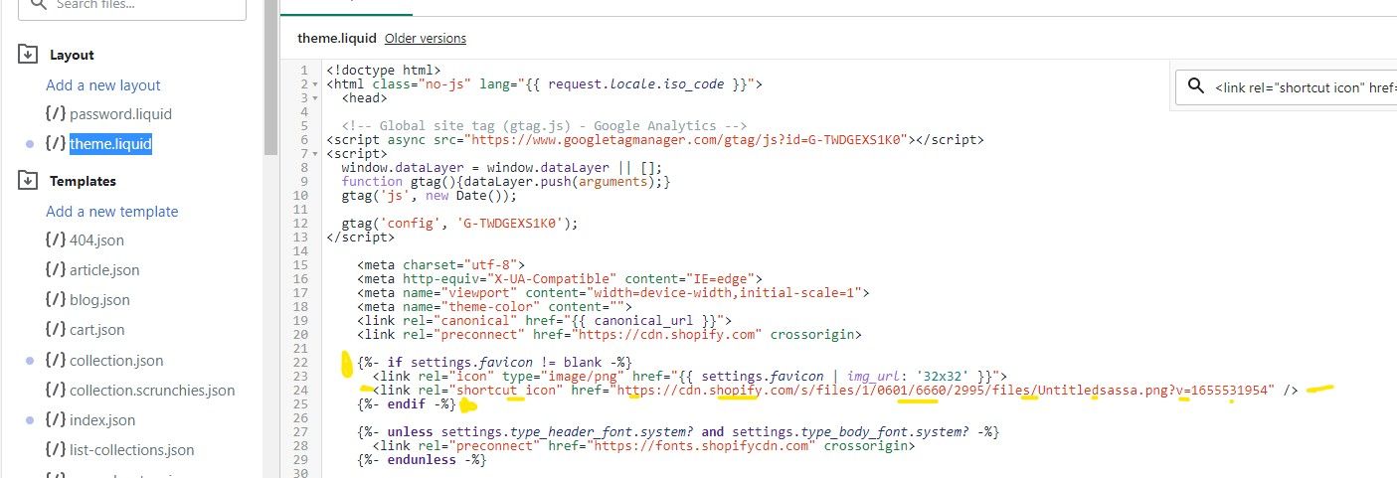
Task: Click the Add a new layout link
Action: coord(103,85)
